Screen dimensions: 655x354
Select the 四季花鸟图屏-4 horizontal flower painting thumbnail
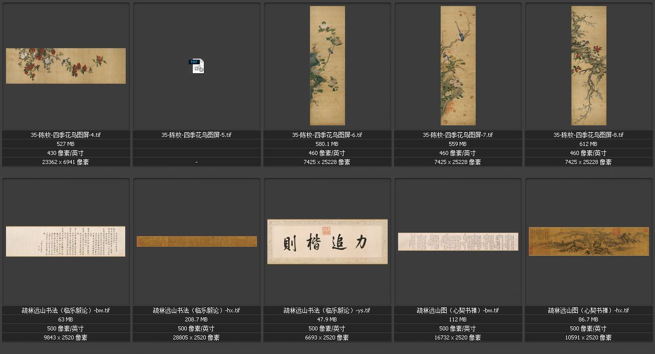tap(66, 66)
